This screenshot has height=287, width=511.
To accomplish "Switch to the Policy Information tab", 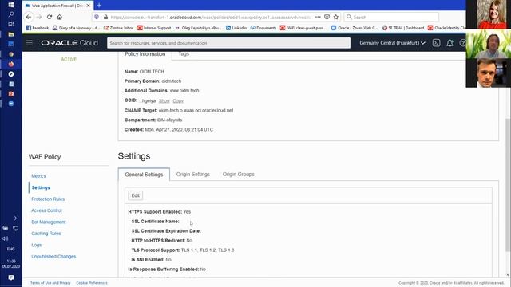I will click(145, 54).
